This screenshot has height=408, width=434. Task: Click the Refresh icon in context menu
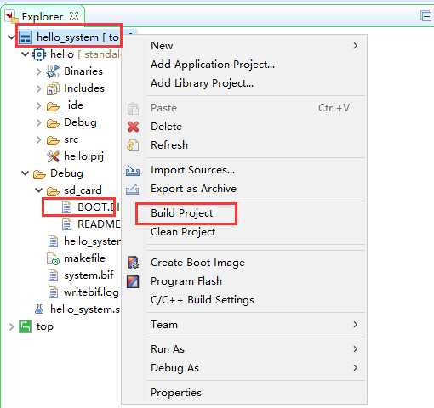133,145
